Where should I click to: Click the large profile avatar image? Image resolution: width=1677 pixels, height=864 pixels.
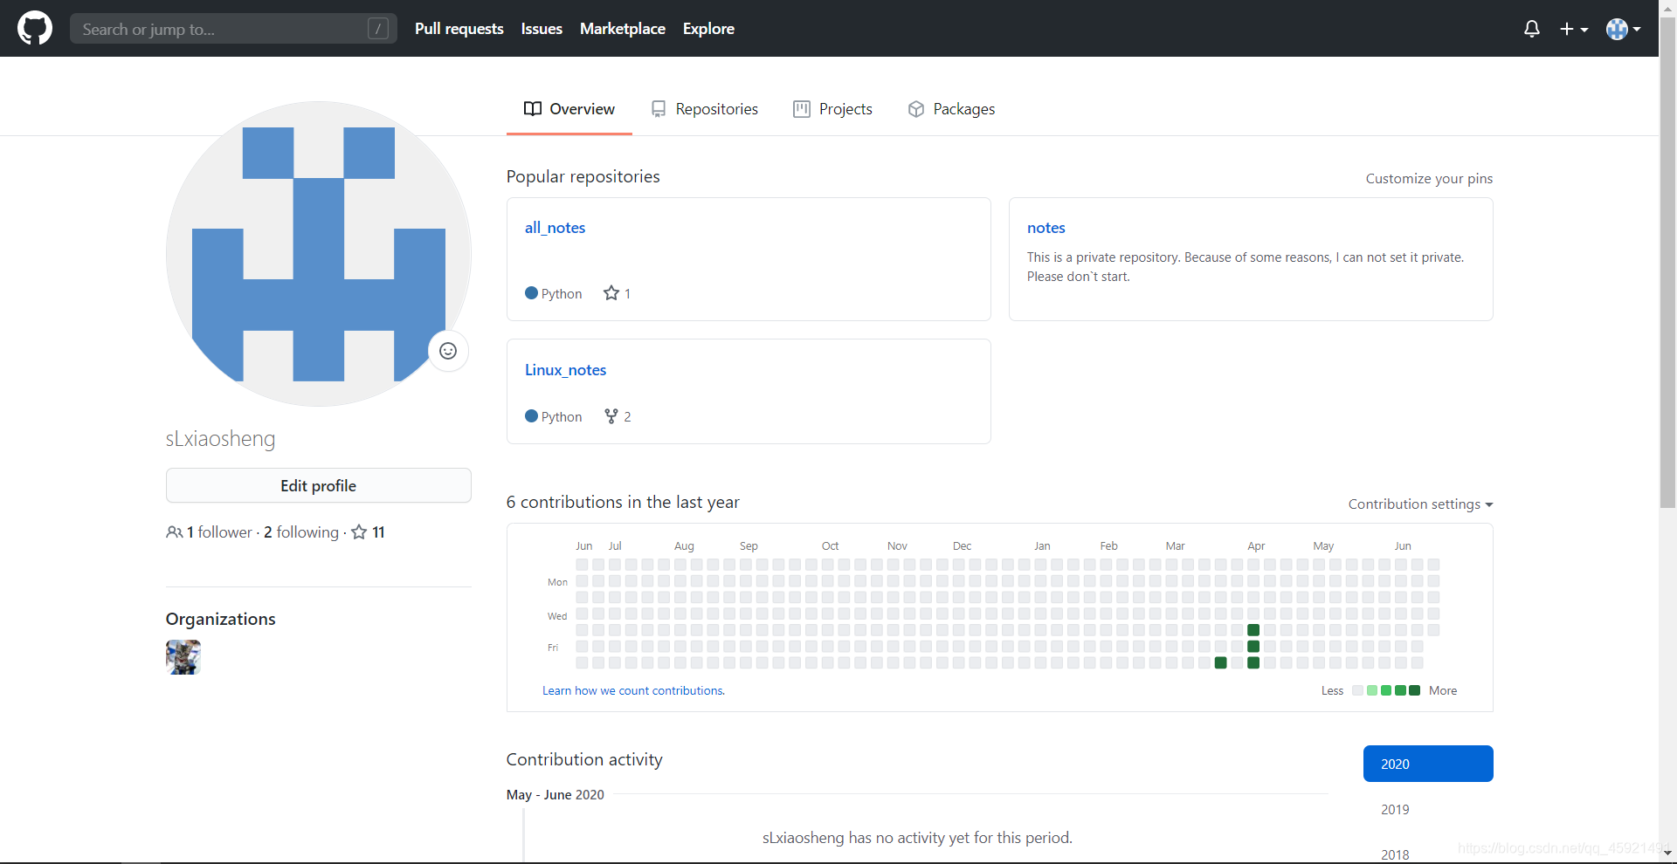(x=319, y=254)
